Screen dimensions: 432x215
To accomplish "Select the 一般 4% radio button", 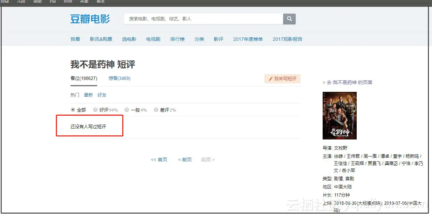I will pyautogui.click(x=127, y=110).
